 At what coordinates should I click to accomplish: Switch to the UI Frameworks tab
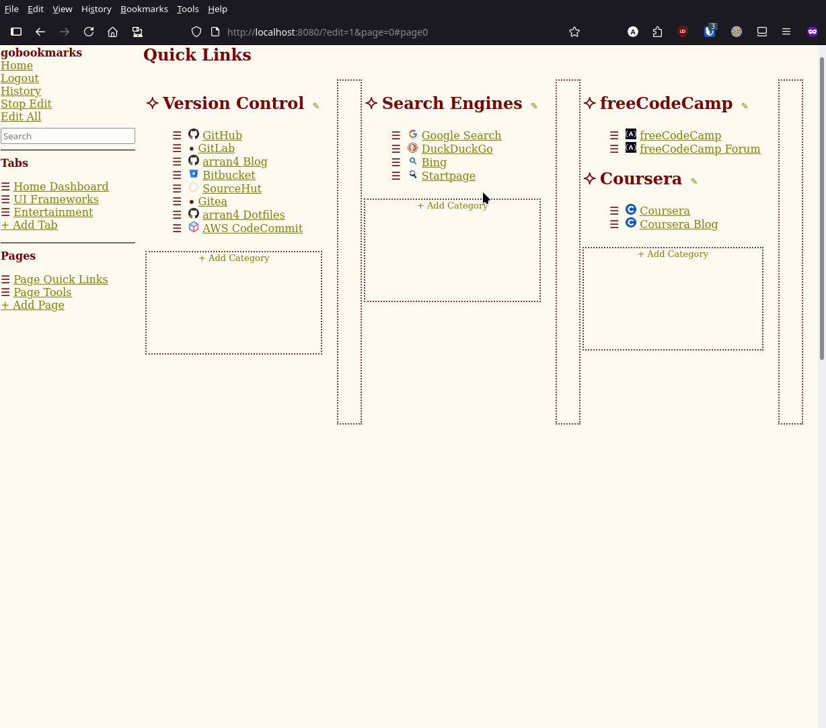pyautogui.click(x=56, y=199)
